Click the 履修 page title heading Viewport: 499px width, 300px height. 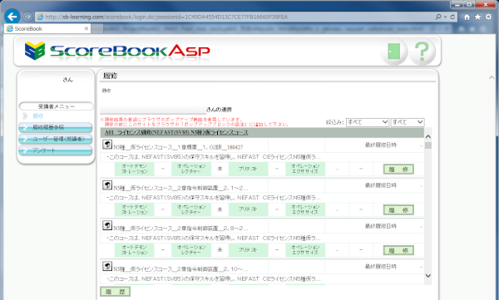[x=110, y=76]
